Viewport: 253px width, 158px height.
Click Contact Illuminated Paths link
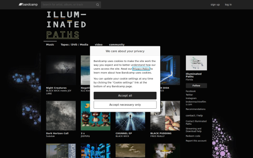pos(196,123)
